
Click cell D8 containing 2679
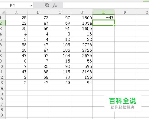coord(82,55)
